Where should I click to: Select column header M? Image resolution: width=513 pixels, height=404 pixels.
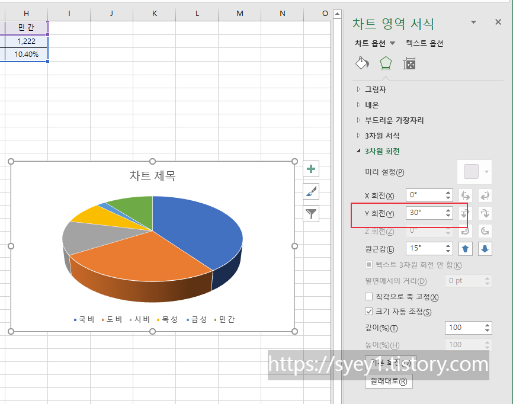click(x=240, y=14)
